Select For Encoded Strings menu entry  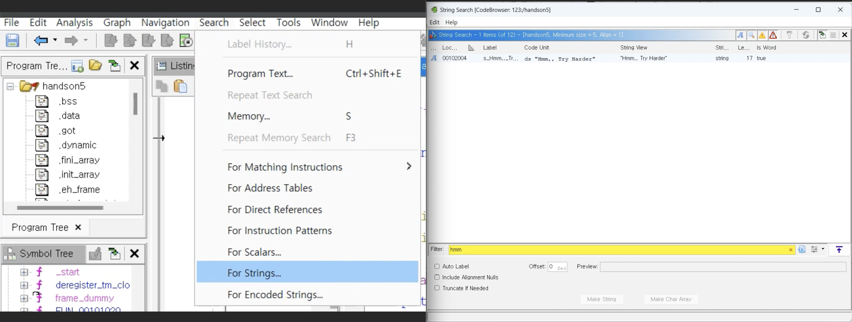click(275, 295)
